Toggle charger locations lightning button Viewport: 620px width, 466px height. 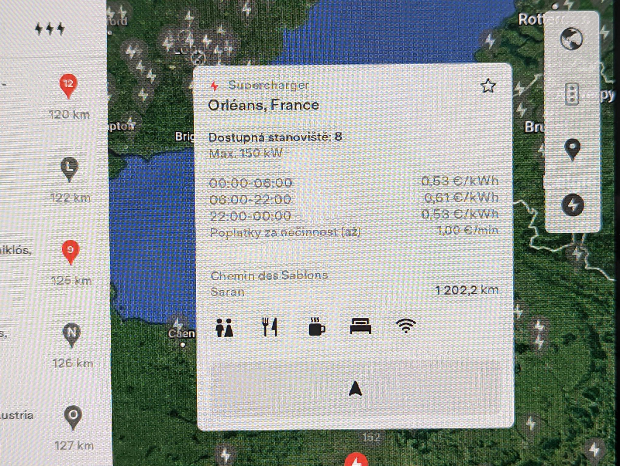pos(573,205)
